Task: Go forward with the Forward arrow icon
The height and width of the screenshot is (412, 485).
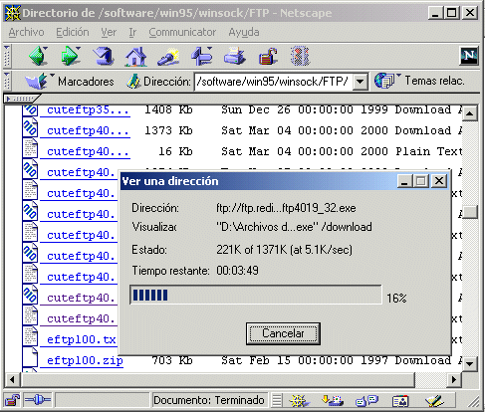Action: (71, 56)
